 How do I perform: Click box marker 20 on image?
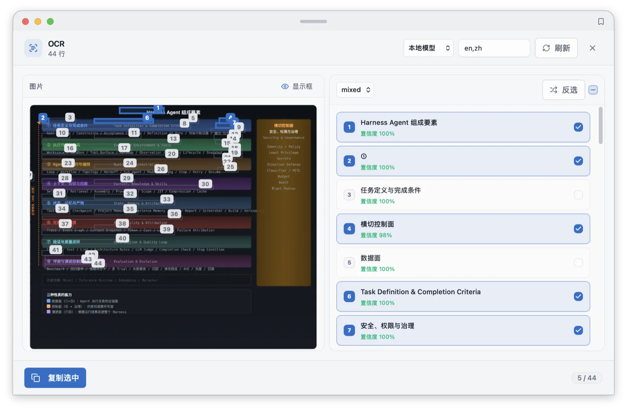(x=172, y=154)
